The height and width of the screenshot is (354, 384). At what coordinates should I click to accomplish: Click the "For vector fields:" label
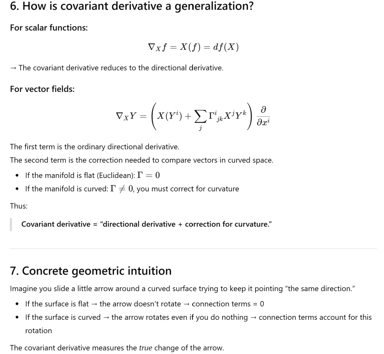(x=42, y=89)
